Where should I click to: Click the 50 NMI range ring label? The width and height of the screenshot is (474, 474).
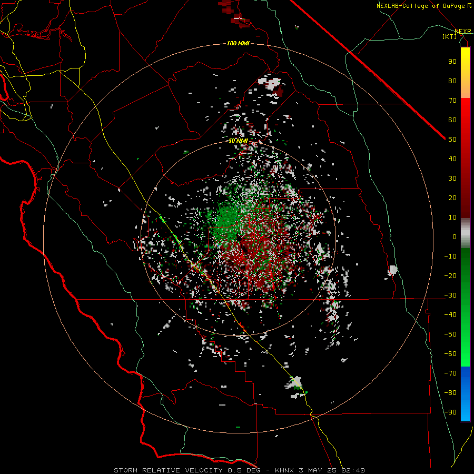(238, 141)
